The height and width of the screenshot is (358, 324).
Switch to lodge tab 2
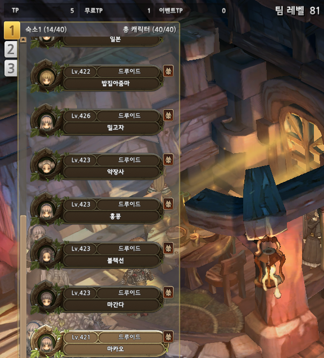pyautogui.click(x=11, y=49)
